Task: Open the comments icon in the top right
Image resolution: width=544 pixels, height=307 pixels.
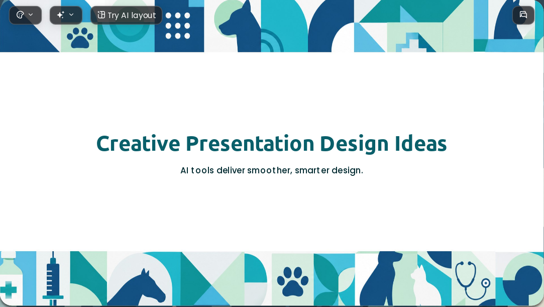Action: tap(523, 15)
